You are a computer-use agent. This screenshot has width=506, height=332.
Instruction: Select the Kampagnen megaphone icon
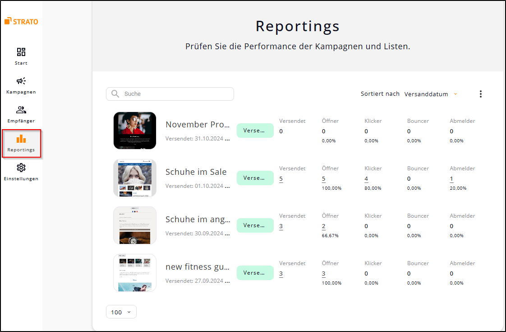pyautogui.click(x=21, y=81)
